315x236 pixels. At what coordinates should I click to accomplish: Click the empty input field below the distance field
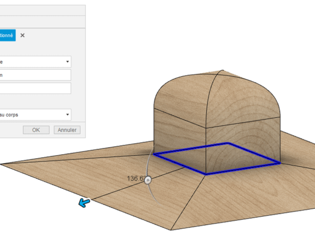[35, 88]
